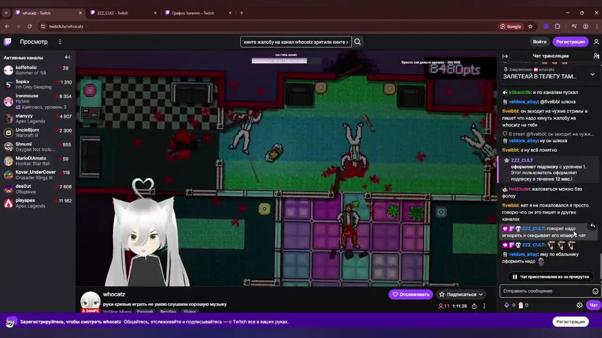The width and height of the screenshot is (602, 338).
Task: Click the Войти login button
Action: (539, 42)
